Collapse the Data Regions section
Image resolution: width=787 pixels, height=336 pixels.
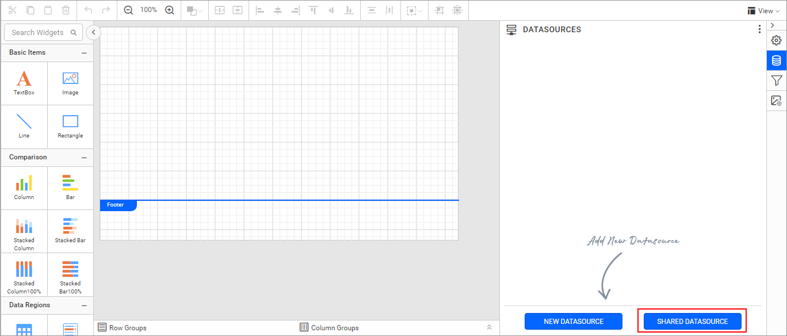pyautogui.click(x=84, y=305)
